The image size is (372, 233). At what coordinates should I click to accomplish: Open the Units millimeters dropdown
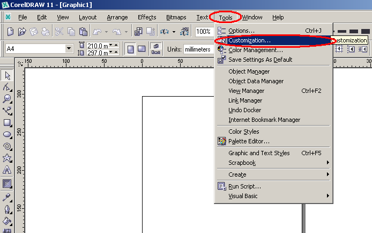[x=199, y=49]
